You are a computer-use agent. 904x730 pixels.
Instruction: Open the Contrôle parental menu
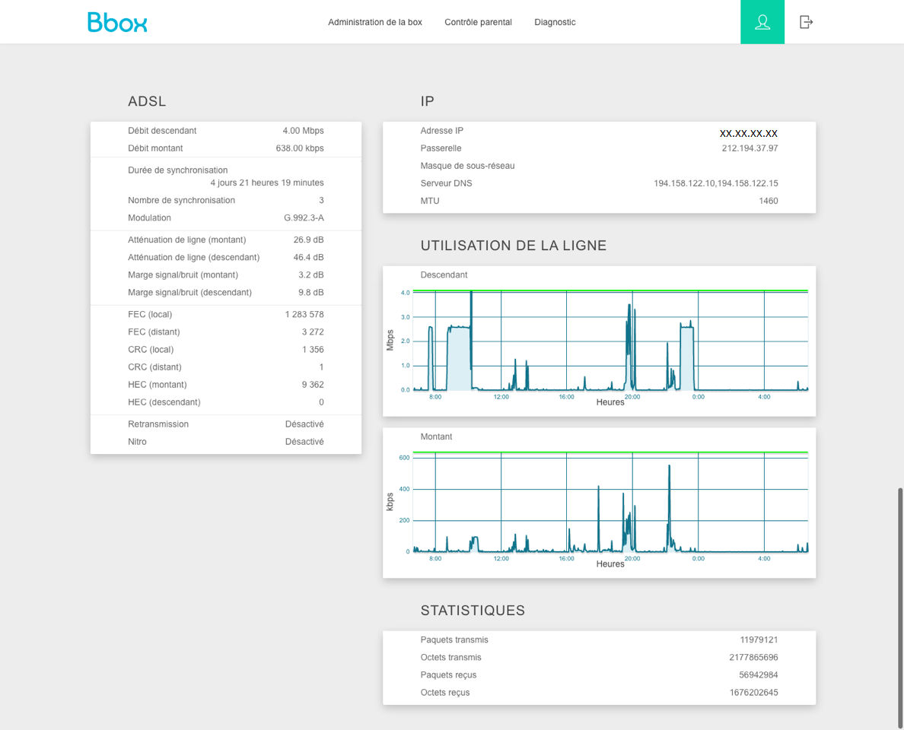[478, 22]
